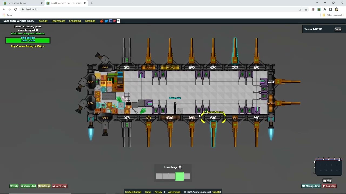Open the Apps bookmarks shortcut
The image size is (346, 194).
pyautogui.click(x=7, y=15)
